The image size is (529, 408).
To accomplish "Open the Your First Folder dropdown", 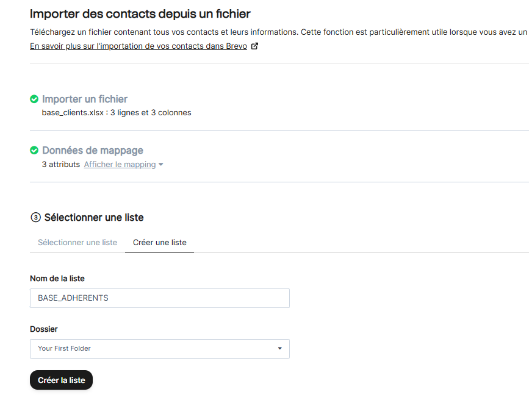I will point(159,349).
